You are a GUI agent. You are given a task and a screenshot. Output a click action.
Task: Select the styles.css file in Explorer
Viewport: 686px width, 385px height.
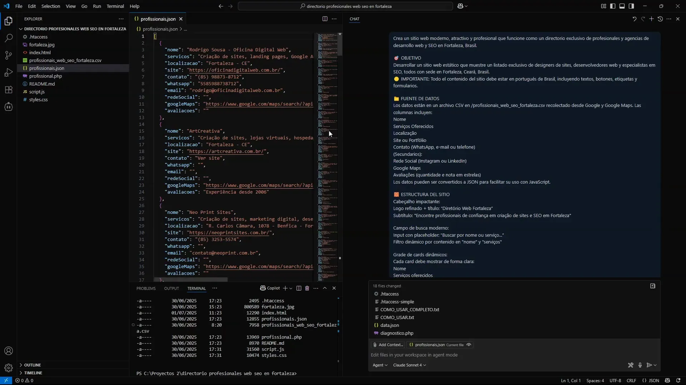tap(39, 99)
